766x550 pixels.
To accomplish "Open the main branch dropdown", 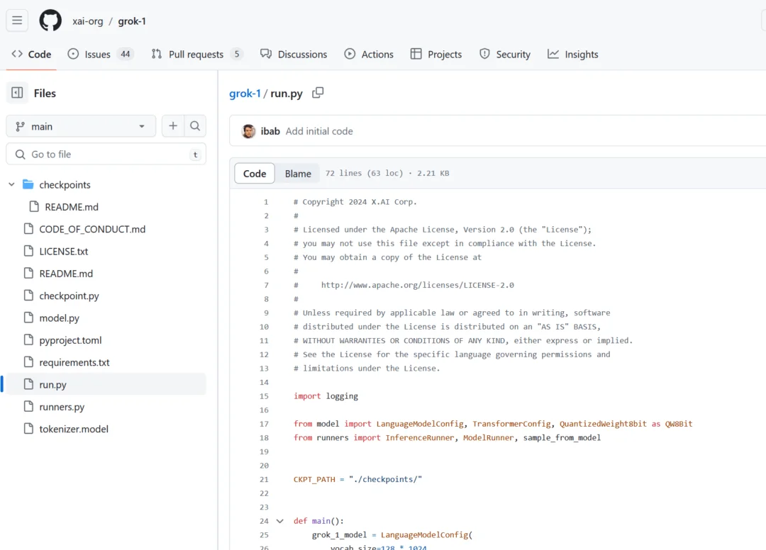I will (81, 126).
